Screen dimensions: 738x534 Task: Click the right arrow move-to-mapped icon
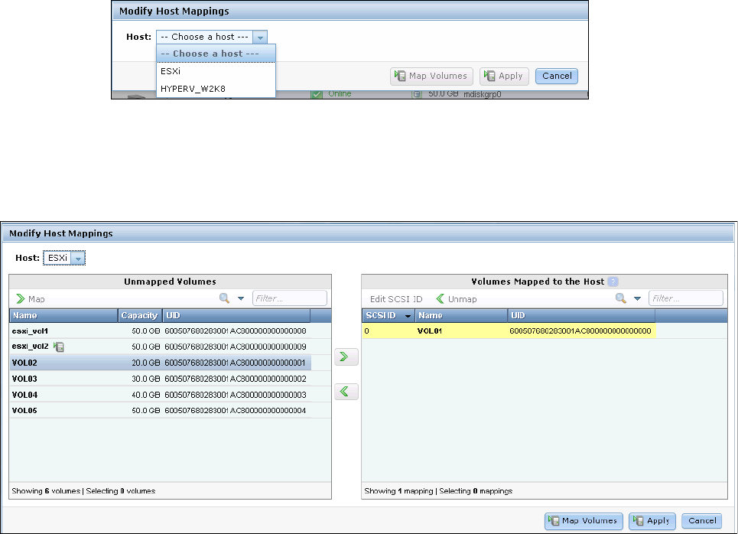[346, 357]
